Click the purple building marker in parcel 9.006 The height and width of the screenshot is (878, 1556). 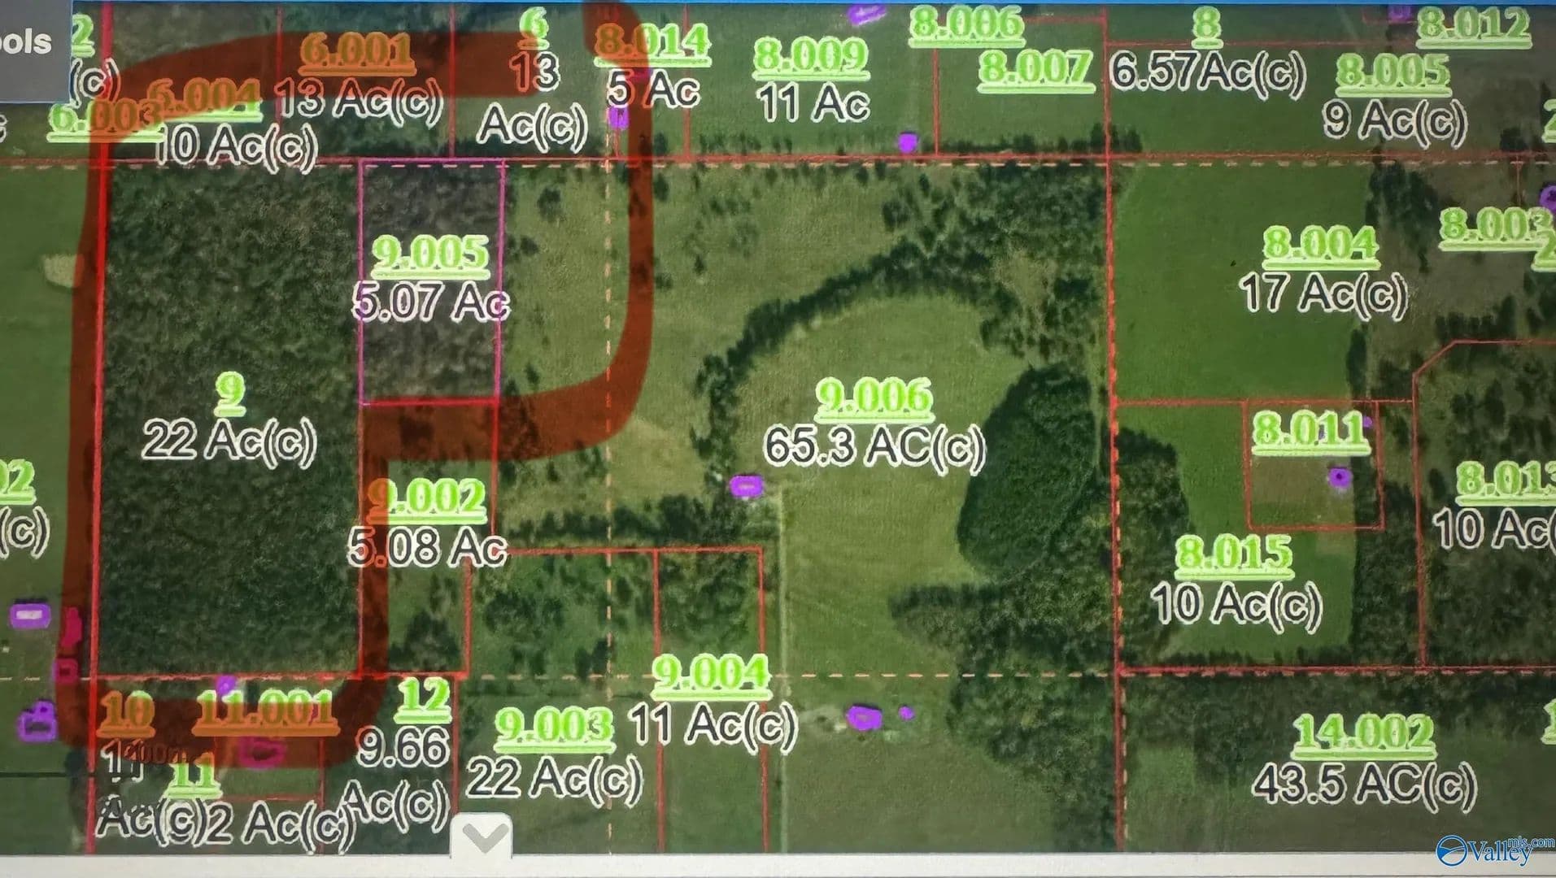746,486
